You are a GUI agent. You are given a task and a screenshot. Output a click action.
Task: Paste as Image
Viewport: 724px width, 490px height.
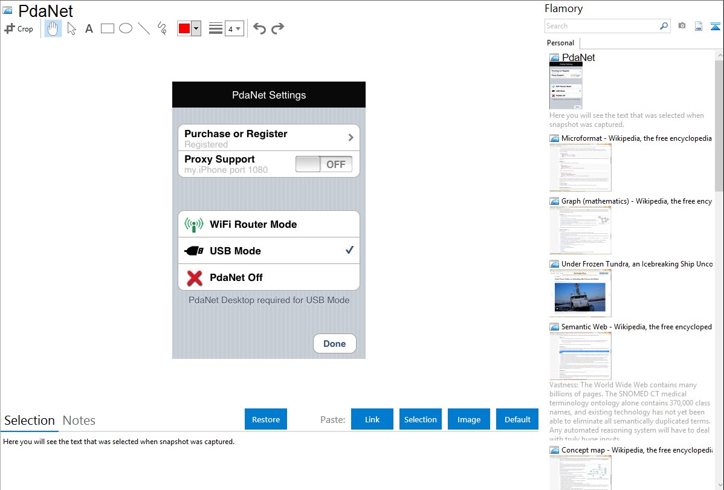[468, 419]
